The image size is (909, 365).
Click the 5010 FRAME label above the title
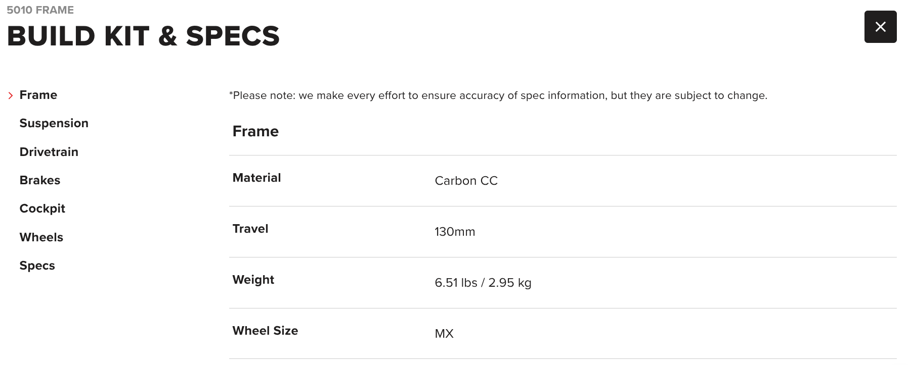point(40,10)
